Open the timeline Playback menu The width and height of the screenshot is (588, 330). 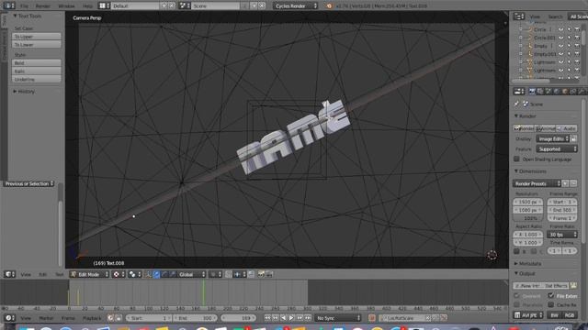point(92,318)
